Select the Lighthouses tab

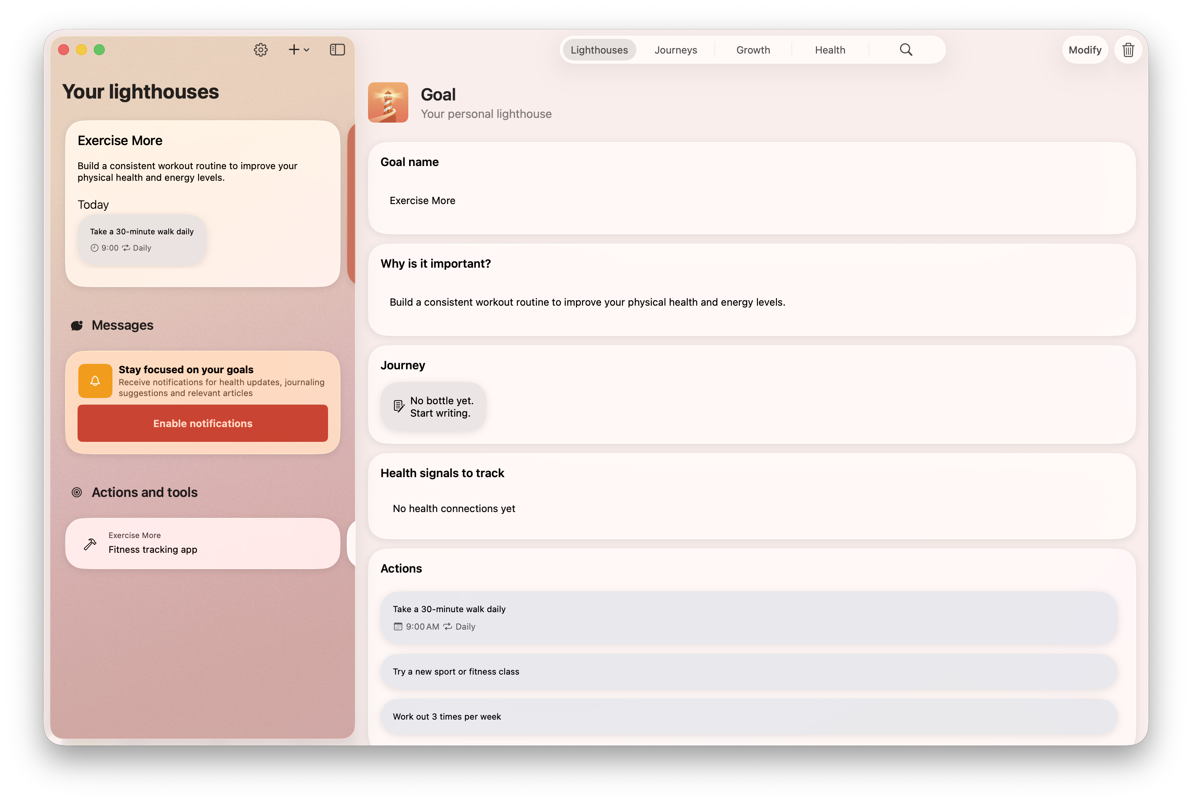click(x=599, y=50)
